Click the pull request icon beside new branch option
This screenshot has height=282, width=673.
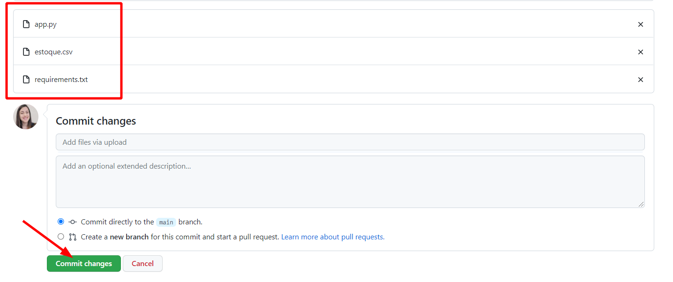(x=73, y=237)
